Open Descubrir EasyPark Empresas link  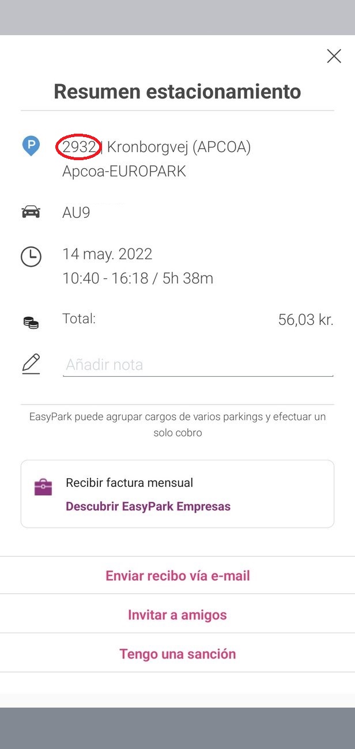coord(148,507)
